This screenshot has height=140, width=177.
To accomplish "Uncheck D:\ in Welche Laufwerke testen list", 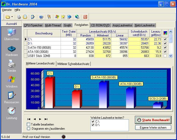I will [x=93, y=125].
